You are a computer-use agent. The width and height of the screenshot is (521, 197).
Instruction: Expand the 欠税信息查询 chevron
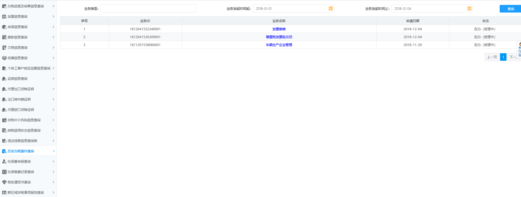coord(53,48)
